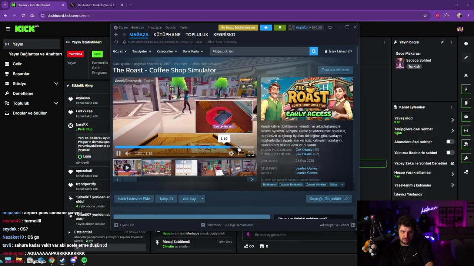Switch Steam to Big Picture mode
The height and width of the screenshot is (266, 474).
[330, 27]
